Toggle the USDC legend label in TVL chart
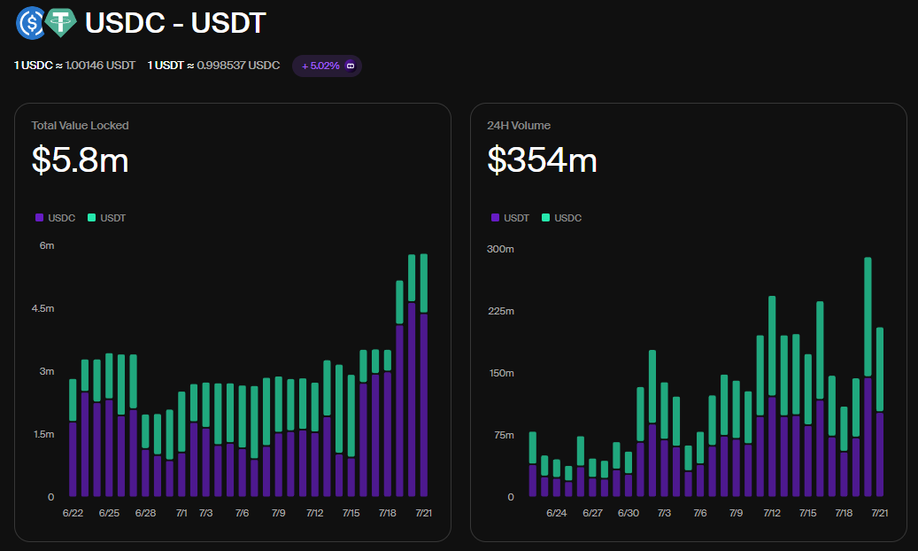 click(61, 218)
